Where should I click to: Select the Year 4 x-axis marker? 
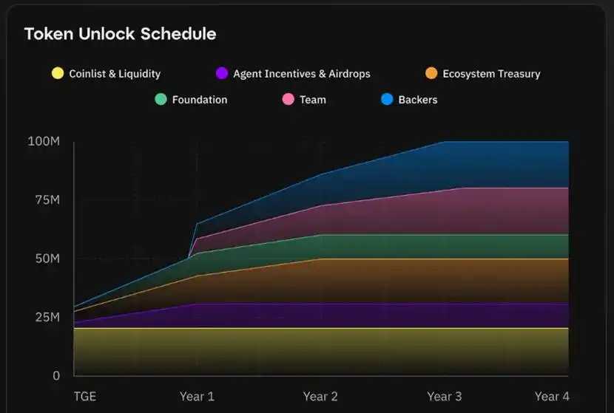pyautogui.click(x=552, y=397)
